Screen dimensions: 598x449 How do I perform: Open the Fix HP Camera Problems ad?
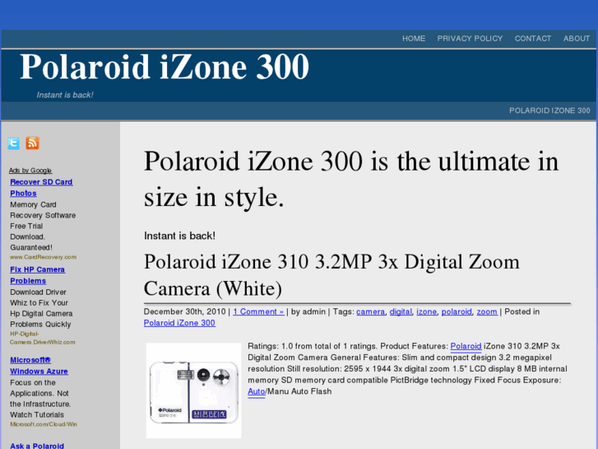(x=37, y=275)
